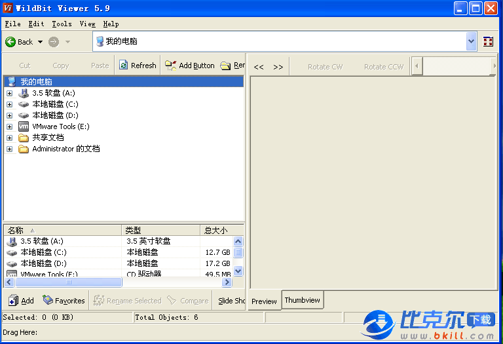This screenshot has height=344, width=503.
Task: Click the previous image << button
Action: 259,67
